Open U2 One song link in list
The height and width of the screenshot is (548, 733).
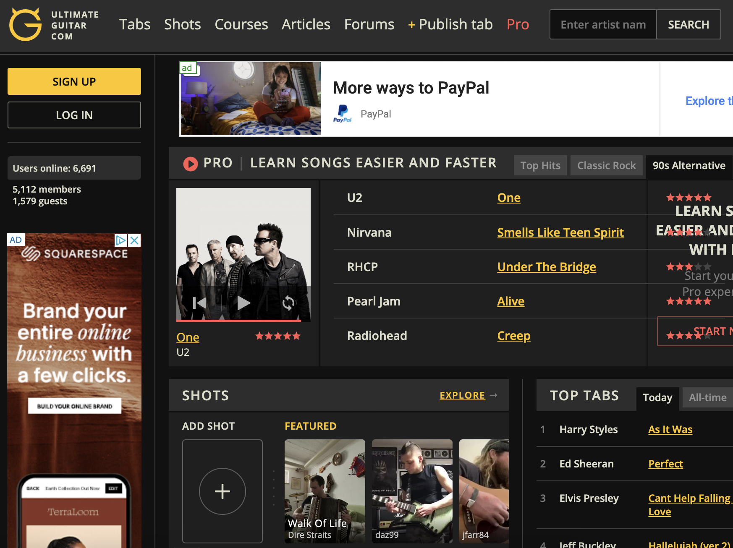(509, 198)
